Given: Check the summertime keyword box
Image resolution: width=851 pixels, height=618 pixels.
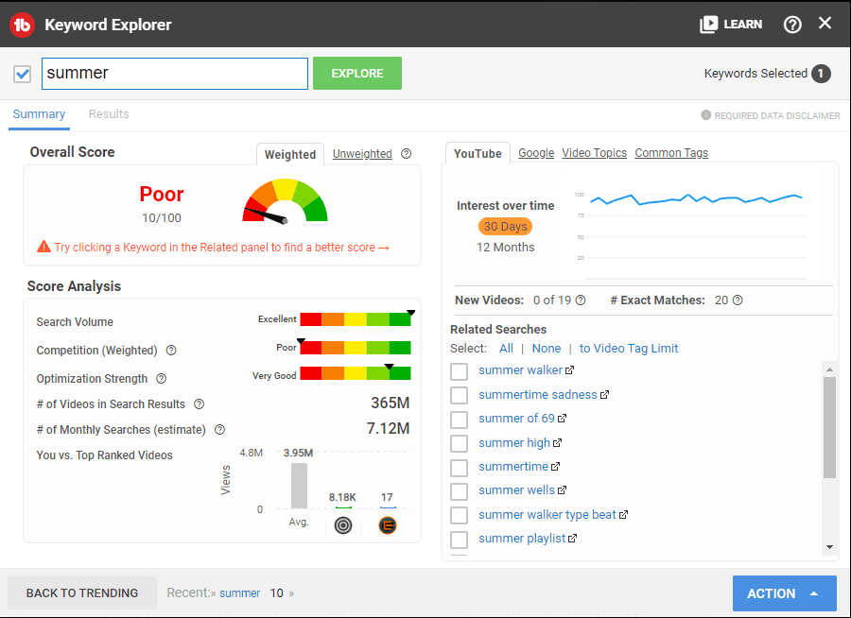Looking at the screenshot, I should 460,467.
